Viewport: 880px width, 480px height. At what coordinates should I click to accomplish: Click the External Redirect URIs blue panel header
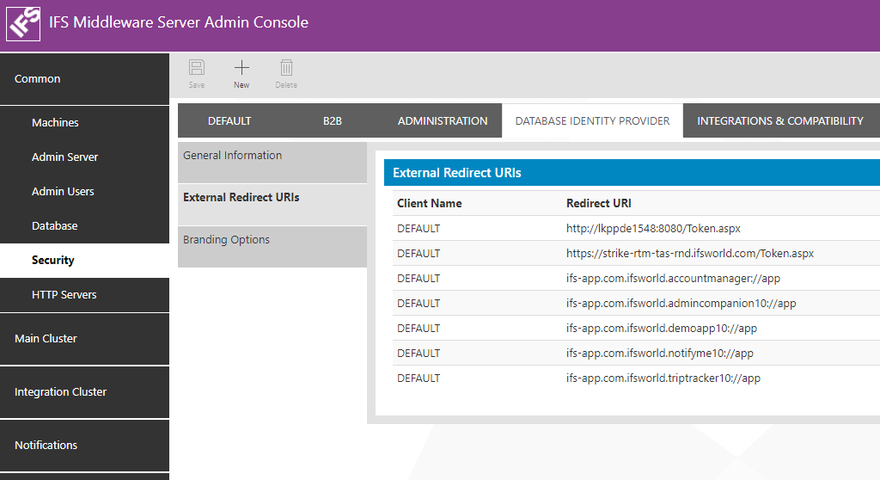tap(632, 173)
